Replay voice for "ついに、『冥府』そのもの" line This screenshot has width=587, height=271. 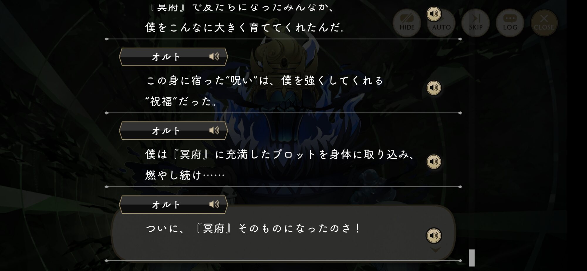pyautogui.click(x=434, y=235)
